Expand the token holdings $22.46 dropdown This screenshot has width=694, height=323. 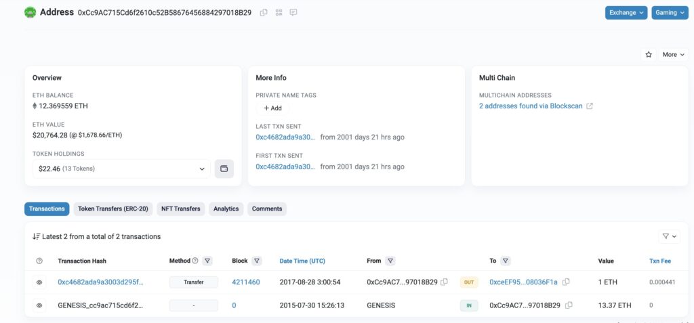point(121,169)
